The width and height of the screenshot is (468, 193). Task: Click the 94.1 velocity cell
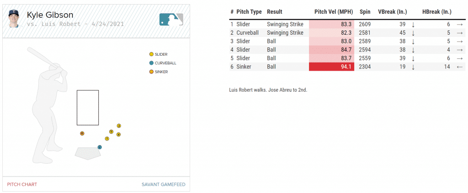click(x=331, y=67)
